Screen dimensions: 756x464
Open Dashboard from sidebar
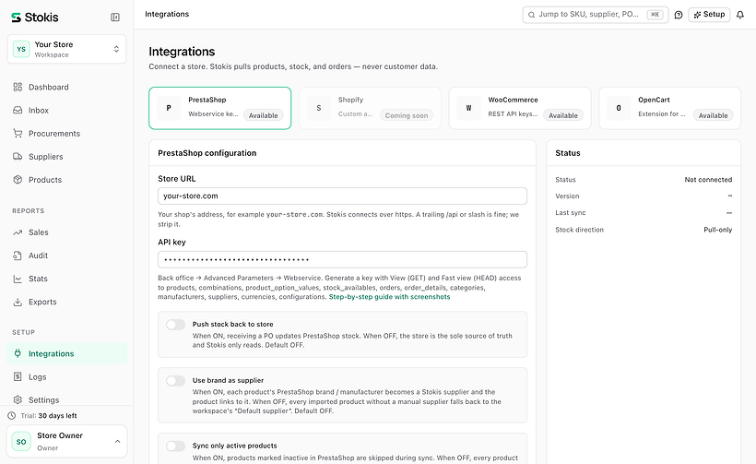tap(66, 88)
